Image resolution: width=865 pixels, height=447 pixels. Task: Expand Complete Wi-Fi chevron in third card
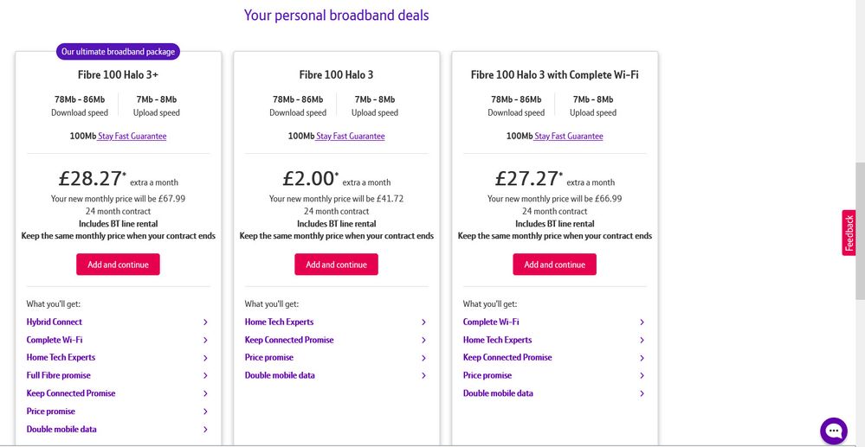click(642, 322)
